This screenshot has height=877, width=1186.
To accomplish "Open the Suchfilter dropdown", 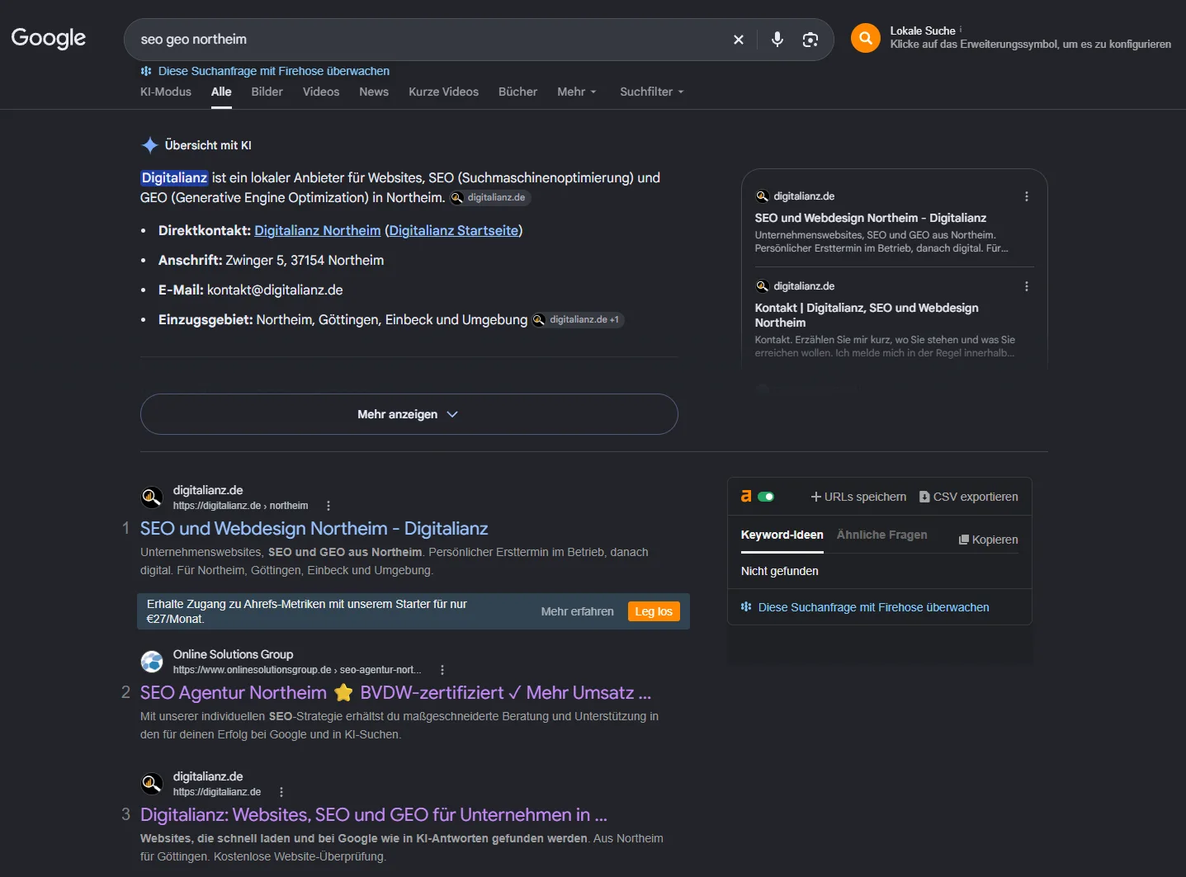I will (652, 92).
